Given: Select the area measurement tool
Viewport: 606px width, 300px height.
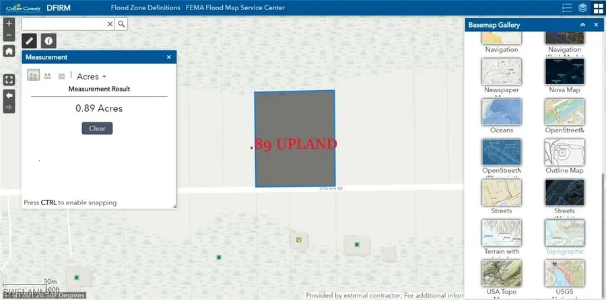Looking at the screenshot, I should (32, 76).
